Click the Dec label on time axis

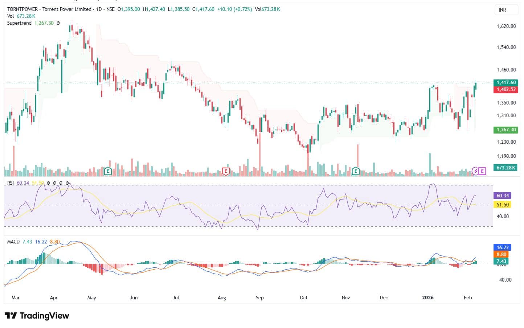(384, 298)
